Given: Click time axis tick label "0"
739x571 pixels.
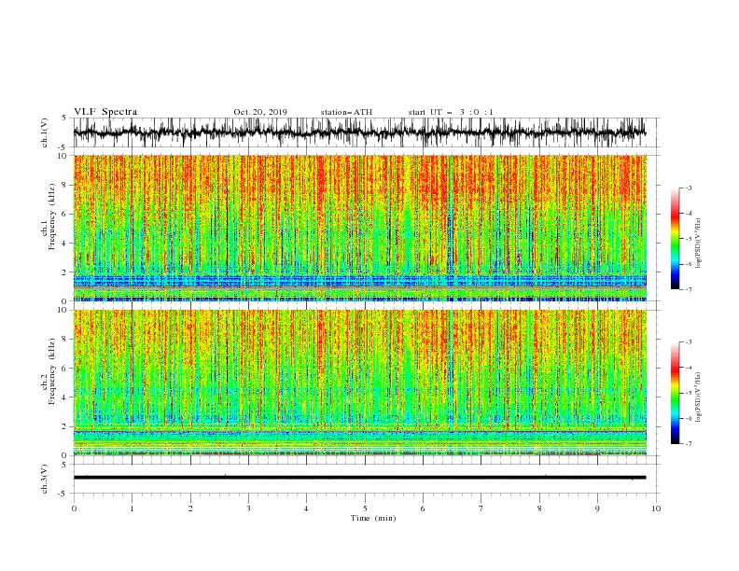Looking at the screenshot, I should [74, 508].
